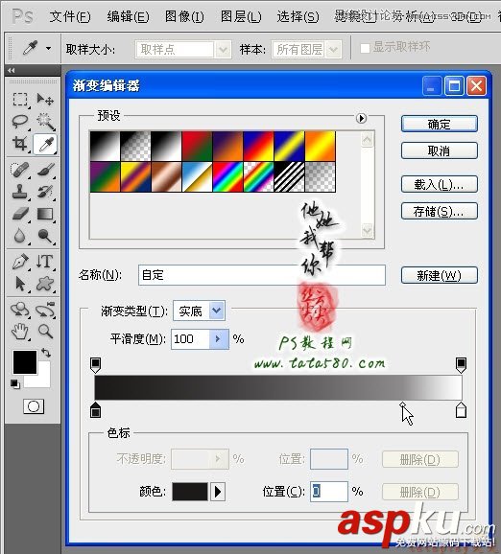Select the Pen tool

click(x=20, y=262)
